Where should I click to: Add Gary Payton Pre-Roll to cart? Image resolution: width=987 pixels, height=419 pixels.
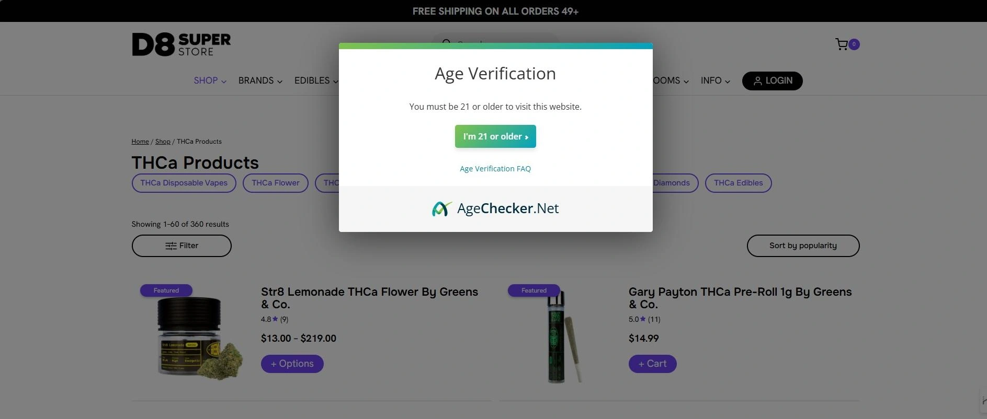(x=652, y=364)
